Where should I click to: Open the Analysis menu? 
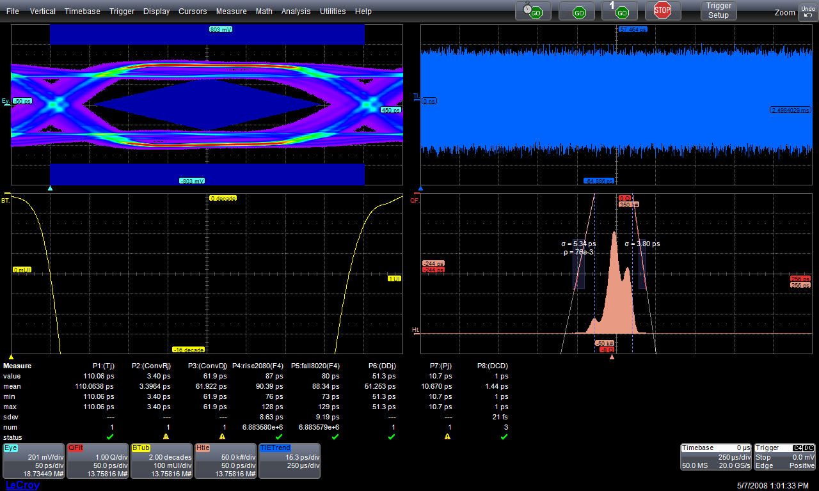(x=296, y=12)
